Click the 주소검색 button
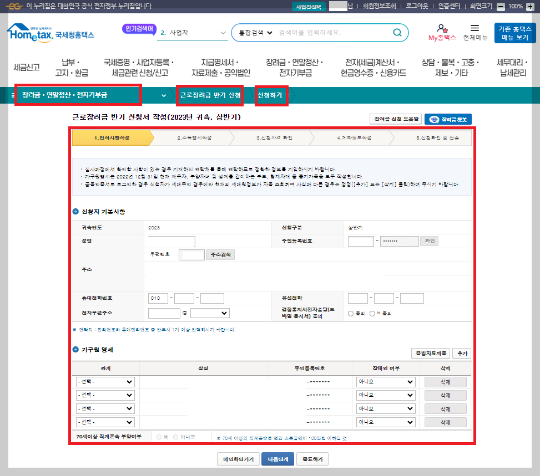 point(220,255)
